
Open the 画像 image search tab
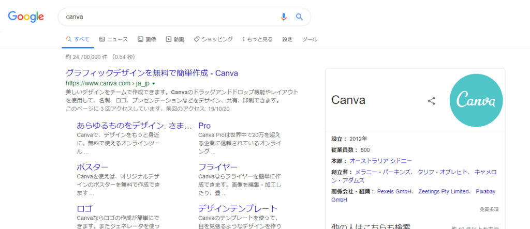147,39
